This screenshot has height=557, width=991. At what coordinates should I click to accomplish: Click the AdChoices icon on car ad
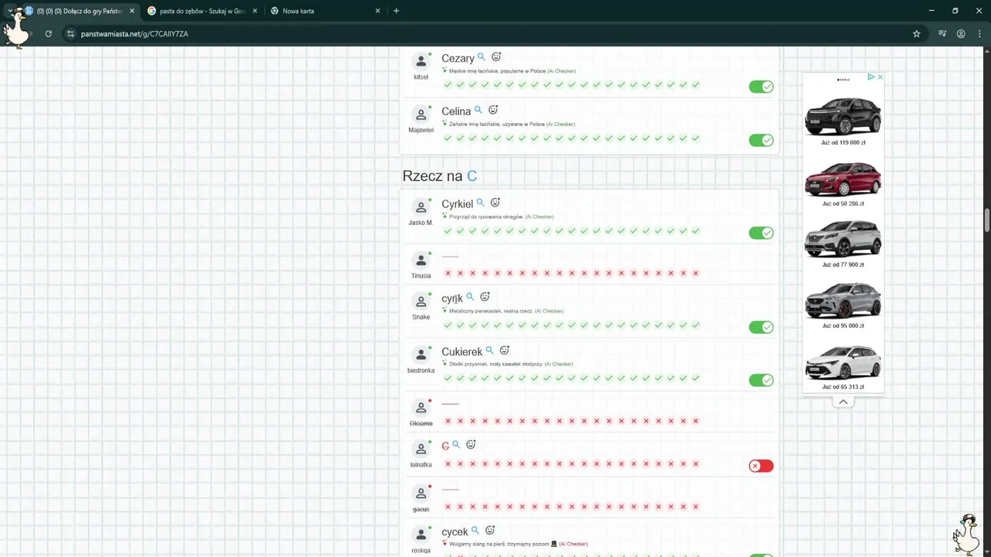[871, 77]
